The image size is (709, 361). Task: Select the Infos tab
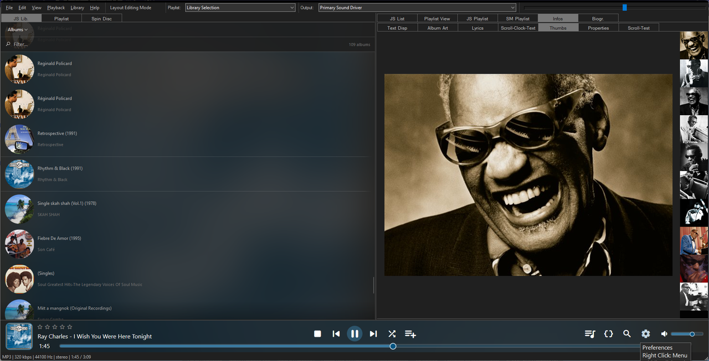click(558, 18)
